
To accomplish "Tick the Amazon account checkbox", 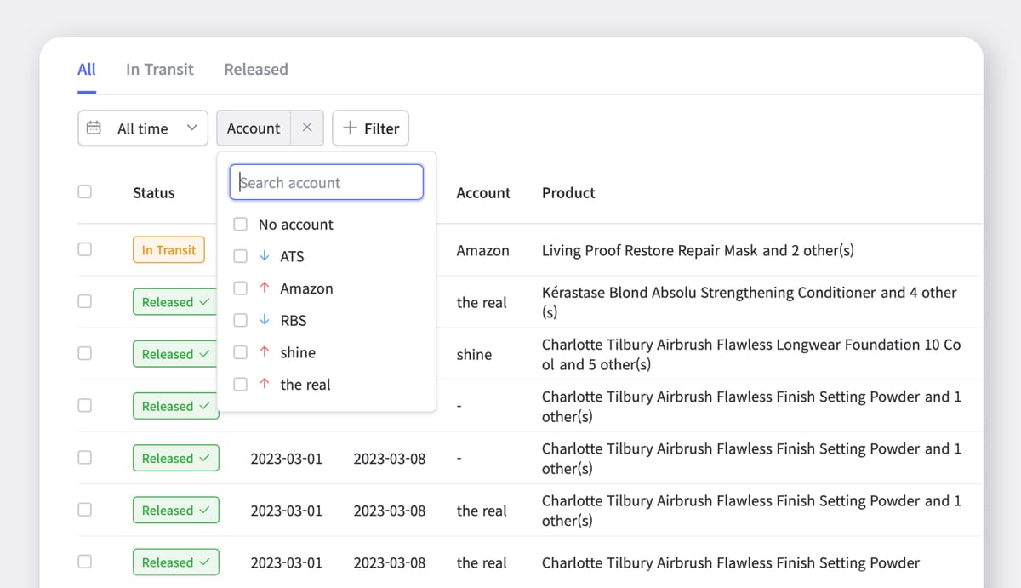I will [241, 288].
